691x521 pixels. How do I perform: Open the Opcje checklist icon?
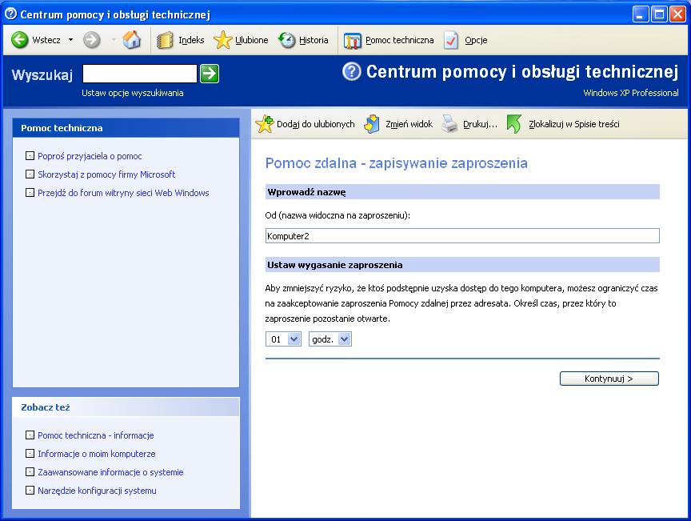[451, 40]
